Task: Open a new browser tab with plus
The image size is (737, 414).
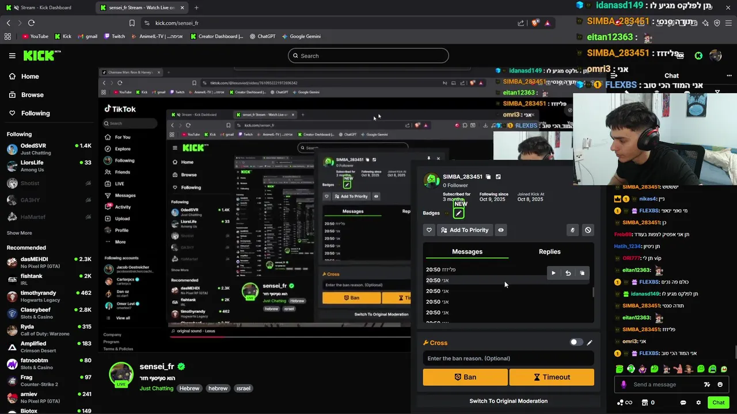Action: pos(196,7)
